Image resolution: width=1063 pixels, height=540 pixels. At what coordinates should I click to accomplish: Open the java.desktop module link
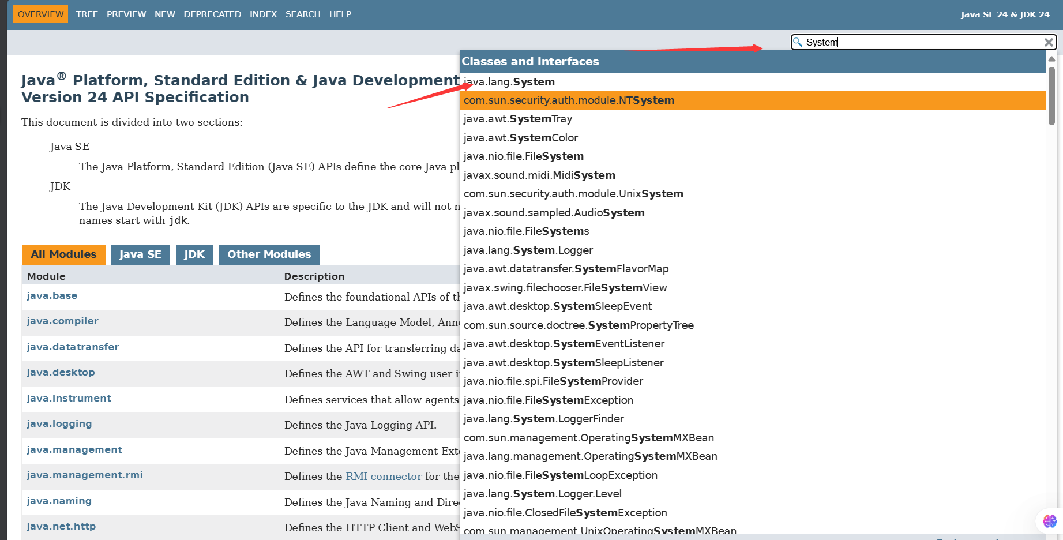[61, 373]
